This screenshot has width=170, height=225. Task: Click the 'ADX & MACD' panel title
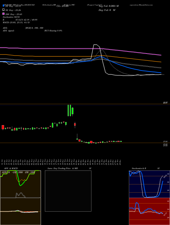(x=11, y=168)
